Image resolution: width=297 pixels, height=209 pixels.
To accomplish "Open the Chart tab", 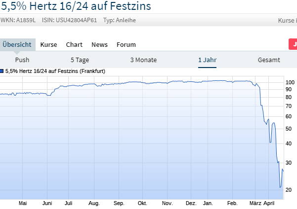I will [x=74, y=45].
